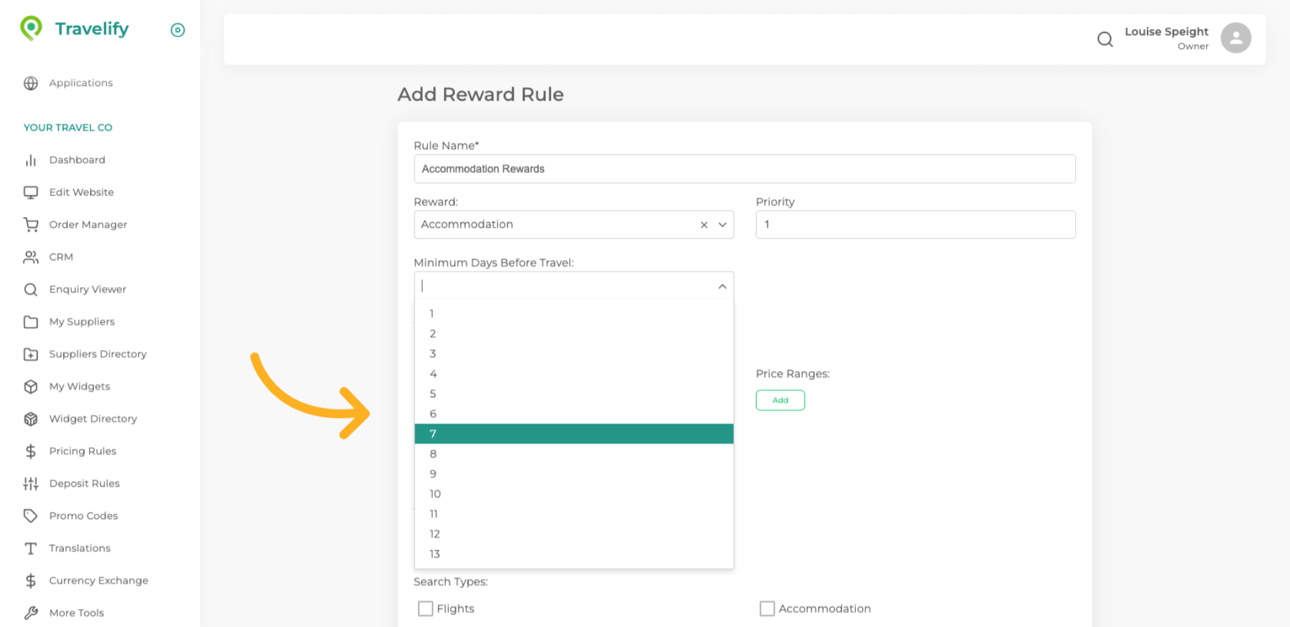
Task: Collapse the Minimum Days Before Travel dropdown
Action: (722, 286)
